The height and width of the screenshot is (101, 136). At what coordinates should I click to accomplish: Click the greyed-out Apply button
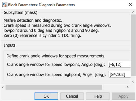124,96
